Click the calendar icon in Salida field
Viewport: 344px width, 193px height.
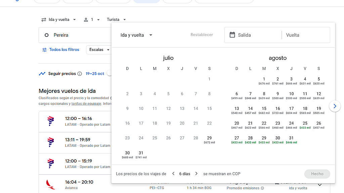(232, 35)
